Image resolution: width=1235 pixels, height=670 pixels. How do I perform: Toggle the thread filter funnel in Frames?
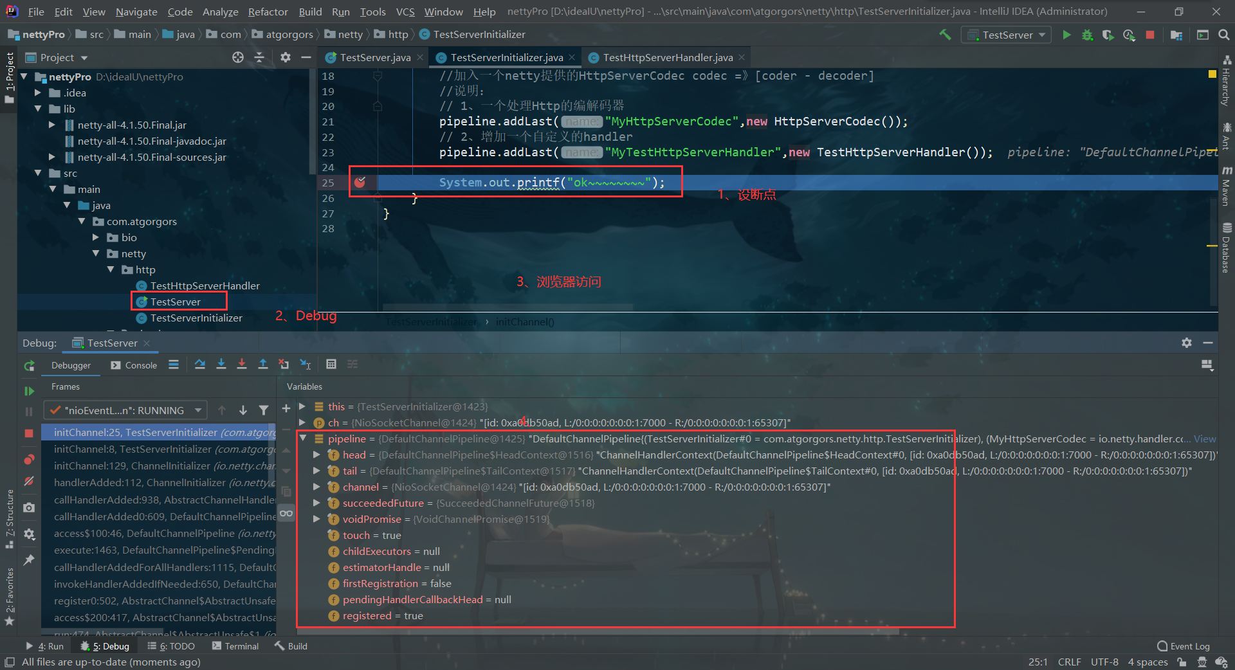264,410
